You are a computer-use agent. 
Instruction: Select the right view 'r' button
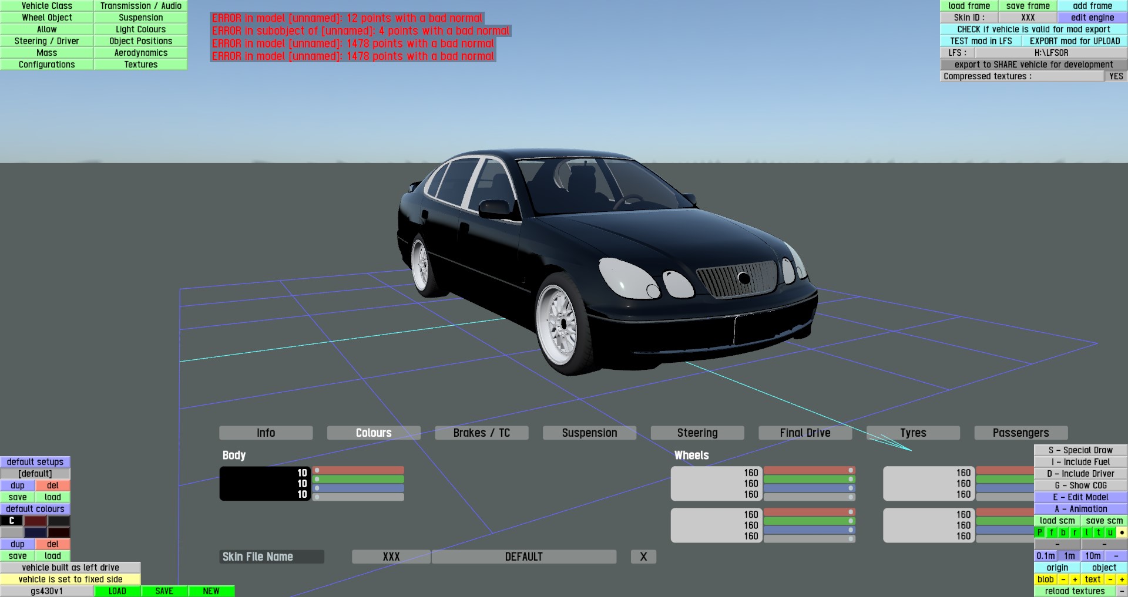(x=1075, y=532)
